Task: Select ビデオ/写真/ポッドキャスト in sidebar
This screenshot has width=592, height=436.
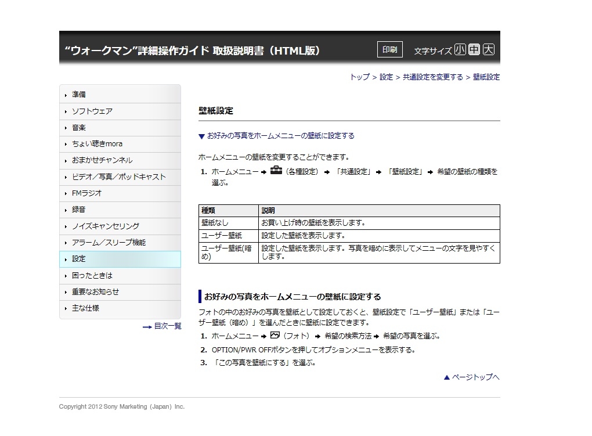Action: click(x=118, y=177)
